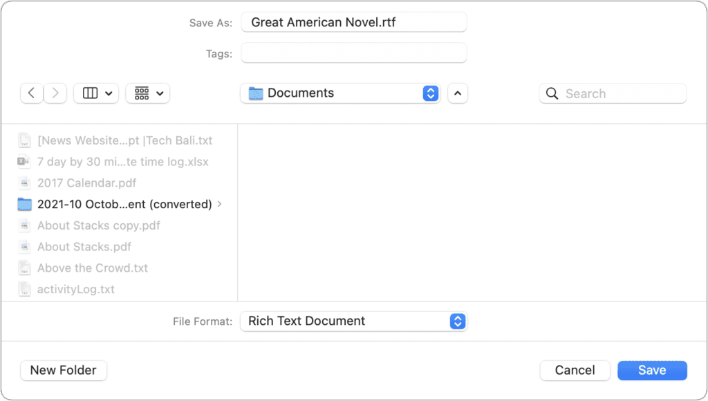Open the item grouping options menu
The width and height of the screenshot is (708, 401).
click(148, 93)
